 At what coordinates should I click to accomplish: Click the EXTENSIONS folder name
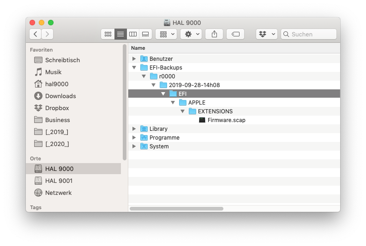point(215,111)
